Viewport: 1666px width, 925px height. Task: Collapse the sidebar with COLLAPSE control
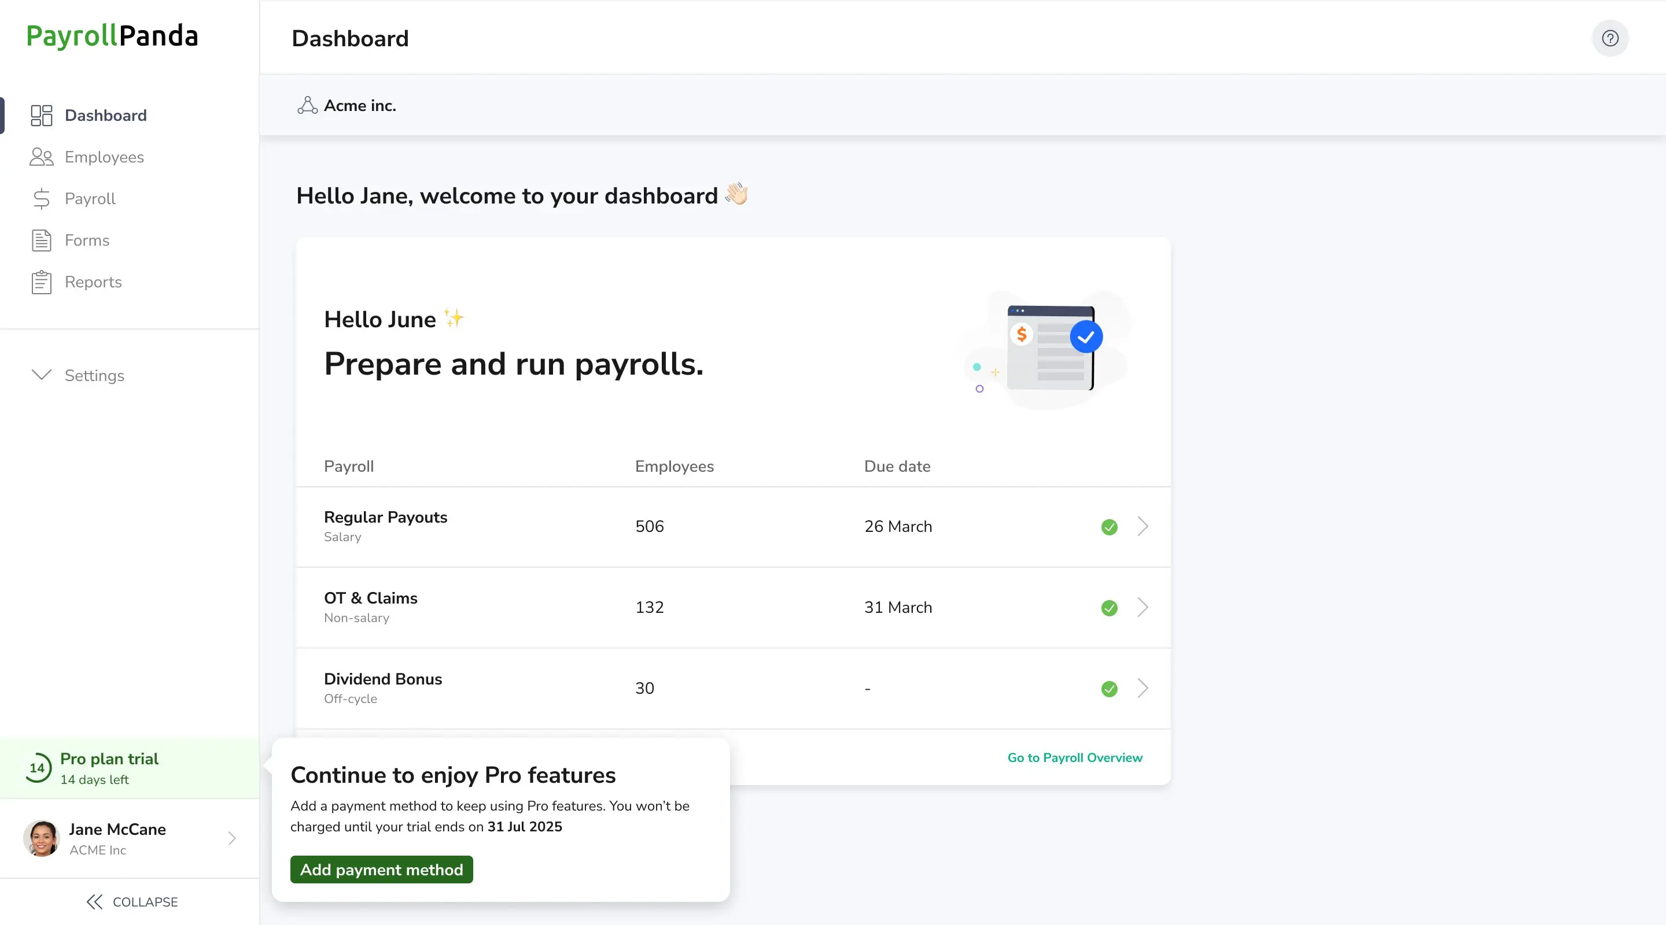(x=132, y=902)
